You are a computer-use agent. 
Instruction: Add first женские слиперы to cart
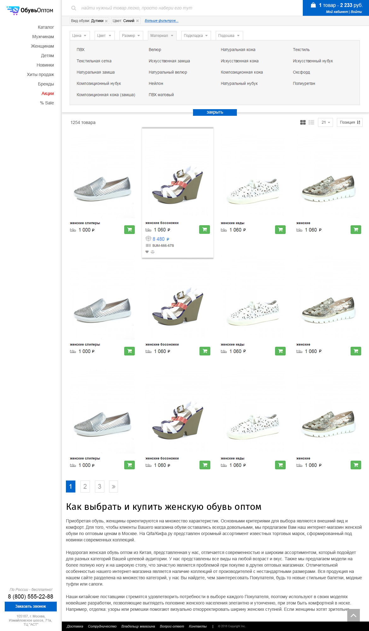pos(129,230)
